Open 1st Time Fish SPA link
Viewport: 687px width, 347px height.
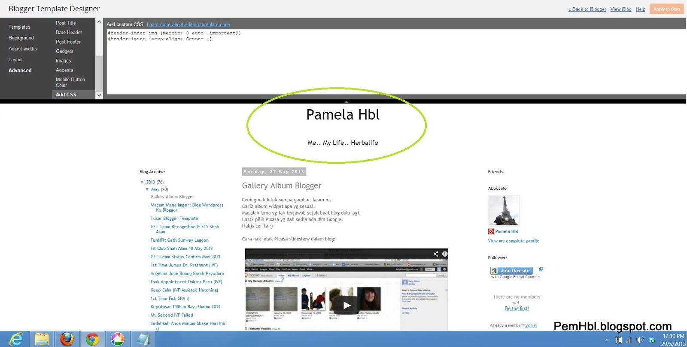[x=170, y=299]
